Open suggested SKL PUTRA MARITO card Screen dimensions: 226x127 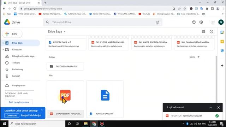[109, 43]
